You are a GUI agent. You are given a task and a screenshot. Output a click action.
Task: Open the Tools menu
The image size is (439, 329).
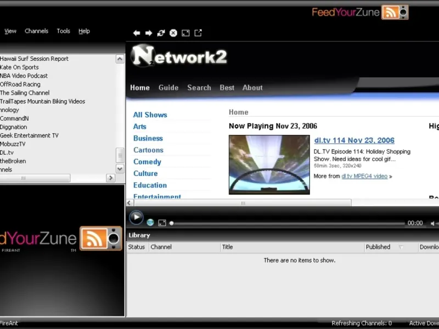(64, 31)
